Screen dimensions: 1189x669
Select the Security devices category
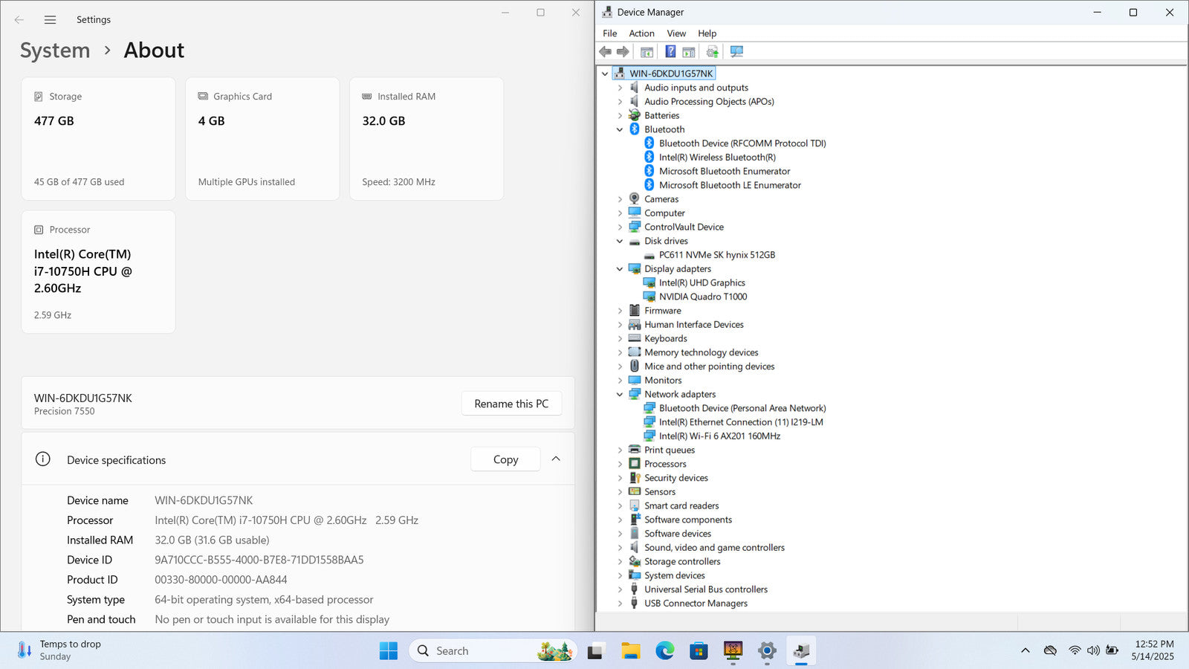676,478
